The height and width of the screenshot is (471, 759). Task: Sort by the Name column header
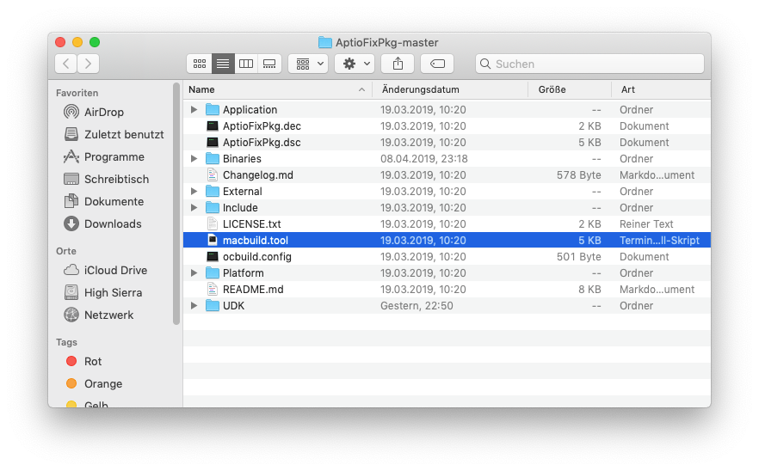tap(277, 89)
